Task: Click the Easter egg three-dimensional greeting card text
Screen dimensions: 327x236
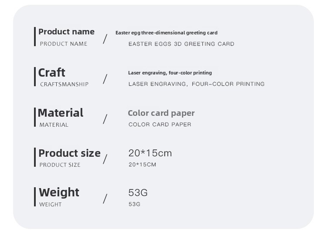Action: point(167,33)
